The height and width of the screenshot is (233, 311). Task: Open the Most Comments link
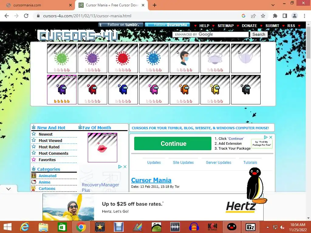(53, 153)
